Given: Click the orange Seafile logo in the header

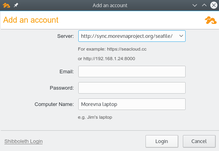Looking at the screenshot, I should coord(211,20).
